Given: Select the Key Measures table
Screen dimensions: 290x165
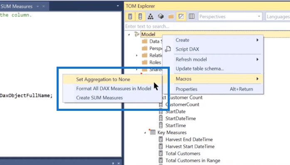Looking at the screenshot, I should point(172,132).
